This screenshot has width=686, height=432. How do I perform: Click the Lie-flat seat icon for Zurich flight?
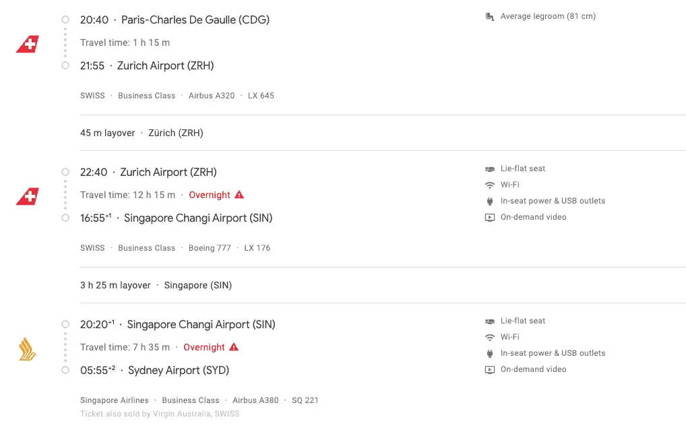tap(490, 169)
